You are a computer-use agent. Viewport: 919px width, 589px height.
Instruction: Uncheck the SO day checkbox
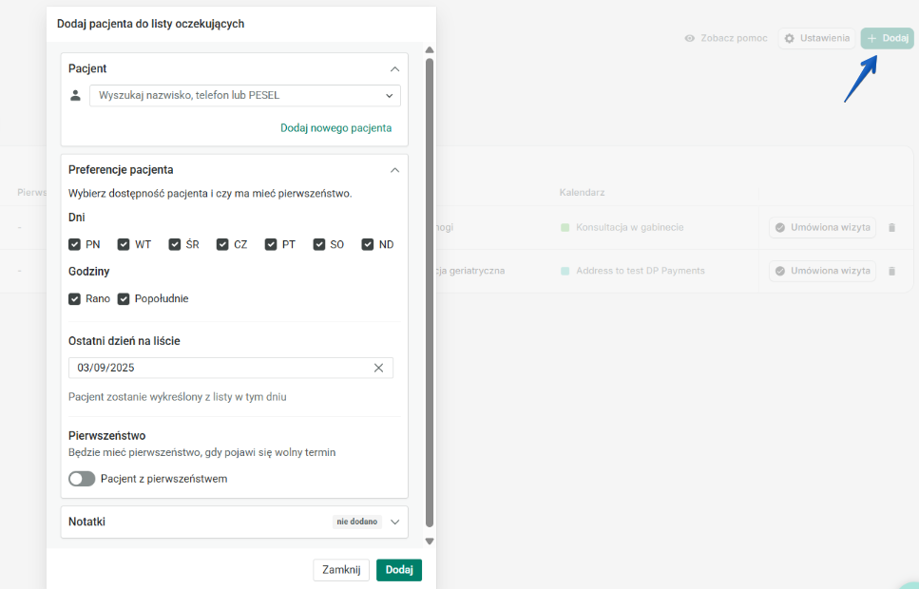click(x=320, y=244)
